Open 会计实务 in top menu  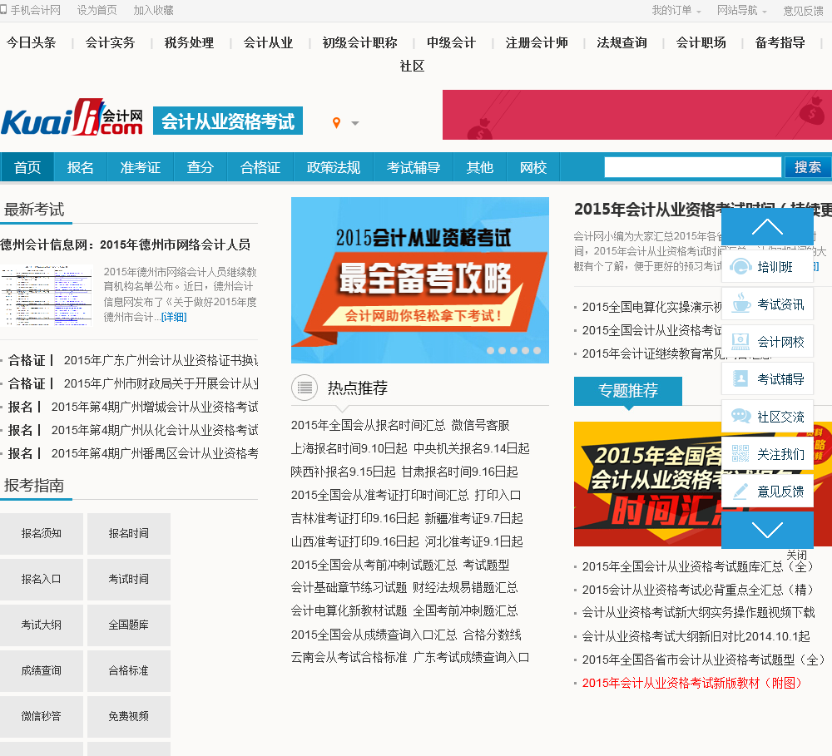click(x=110, y=42)
